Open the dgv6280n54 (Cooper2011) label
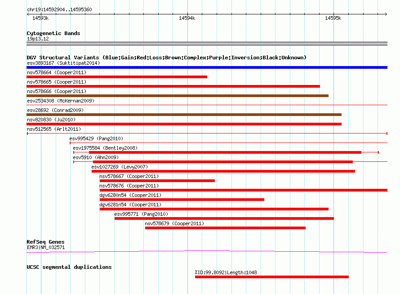This screenshot has height=294, width=400. (x=130, y=195)
